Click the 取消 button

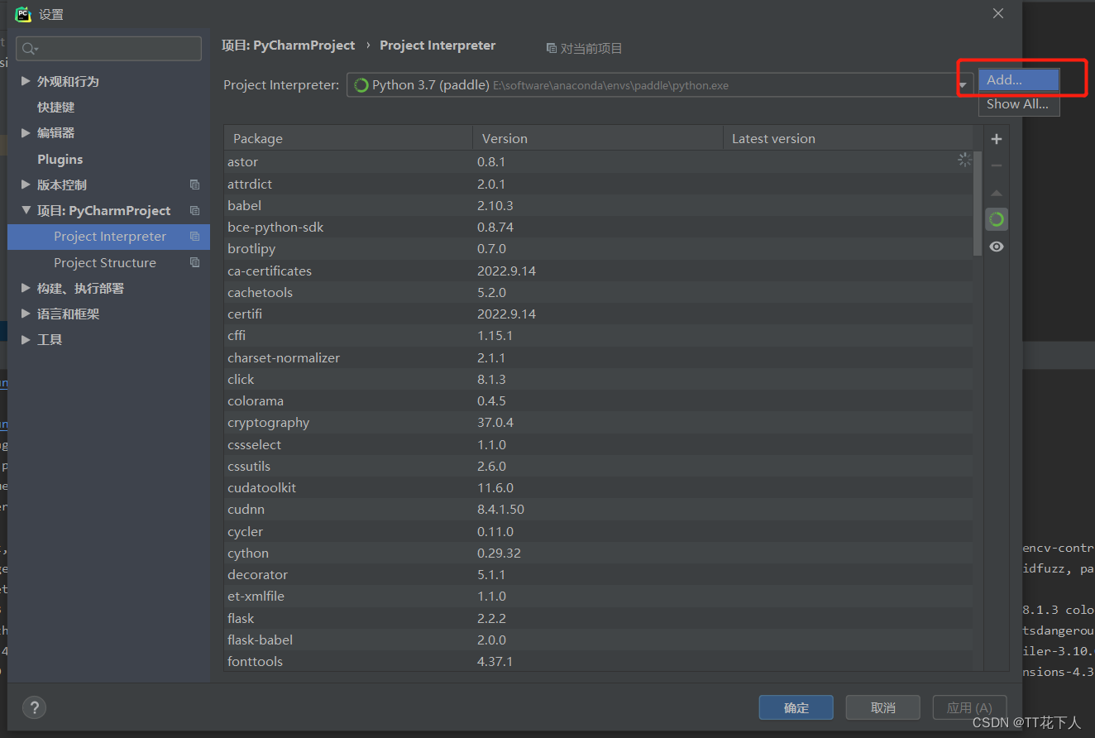click(883, 707)
